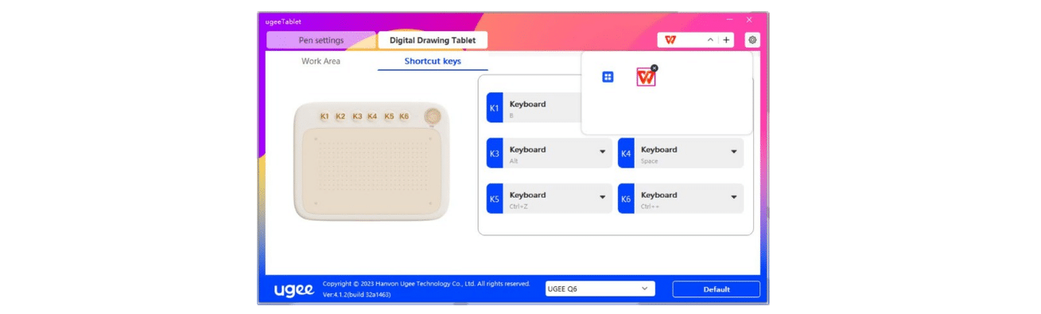Click the K3 blue key label
Viewport: 1041px width, 314px height.
click(494, 153)
